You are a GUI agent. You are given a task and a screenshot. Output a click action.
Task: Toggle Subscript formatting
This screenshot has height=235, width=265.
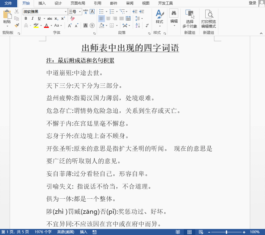56,18
